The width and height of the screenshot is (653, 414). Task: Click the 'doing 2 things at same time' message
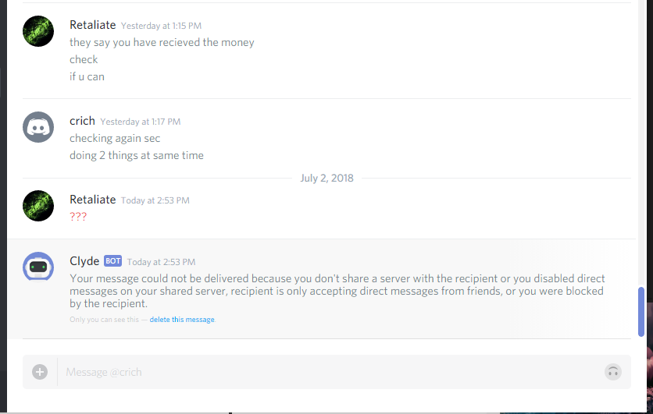pos(137,155)
